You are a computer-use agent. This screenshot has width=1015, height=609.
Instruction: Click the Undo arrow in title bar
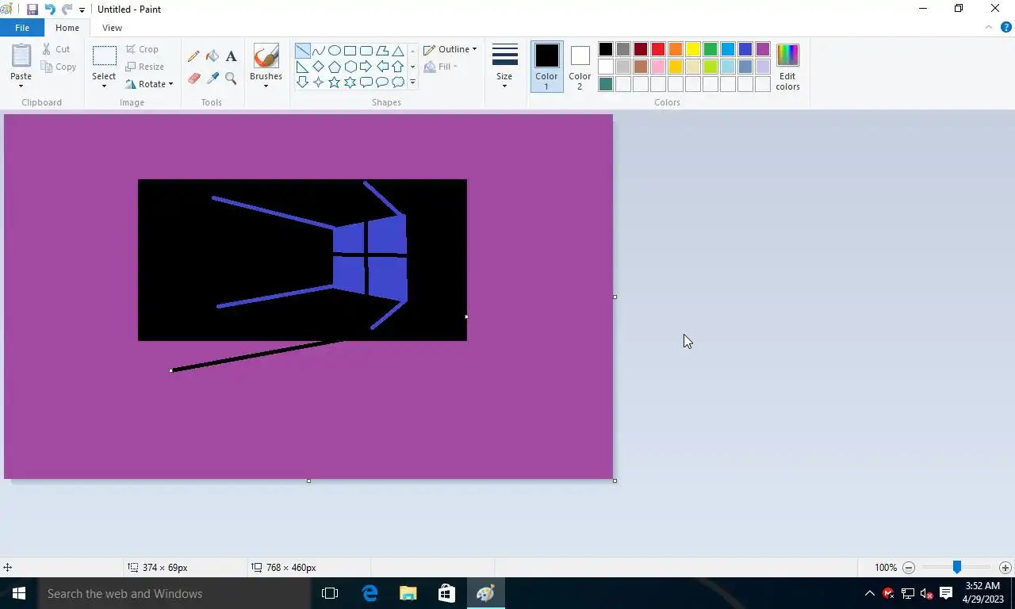(50, 10)
